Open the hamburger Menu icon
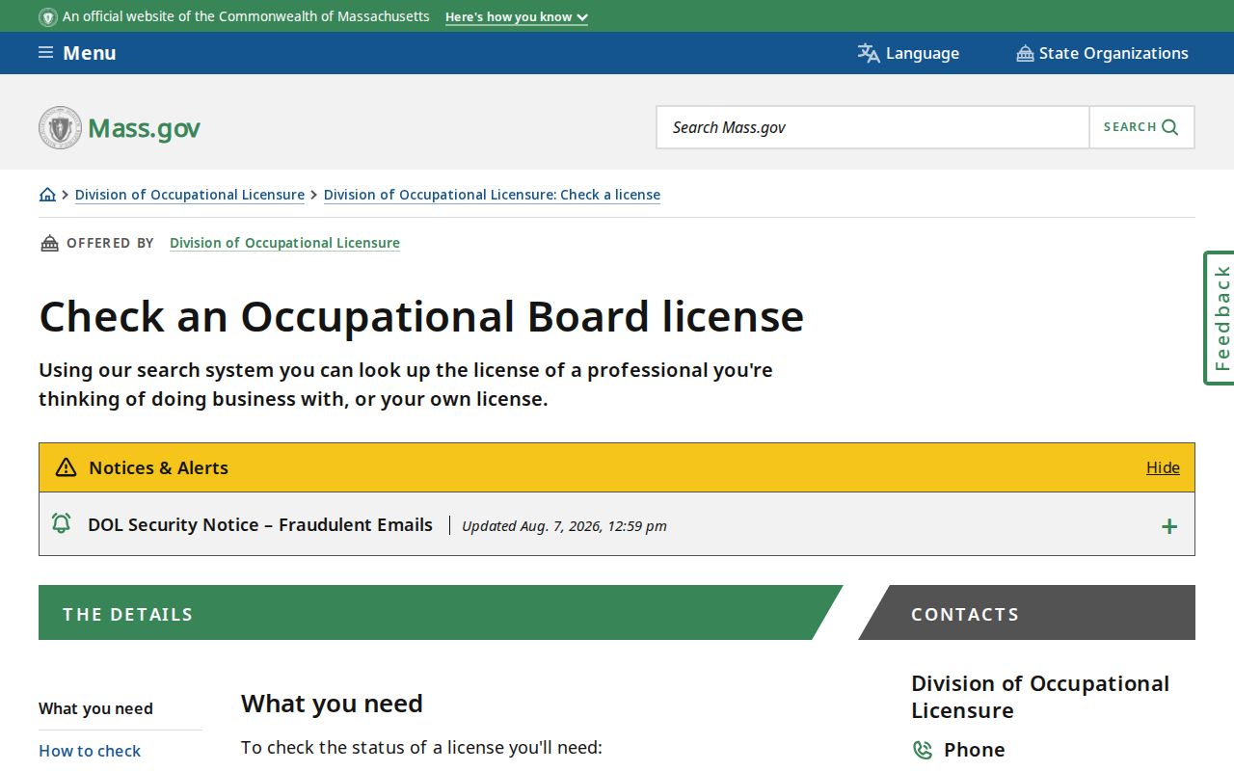 tap(45, 53)
